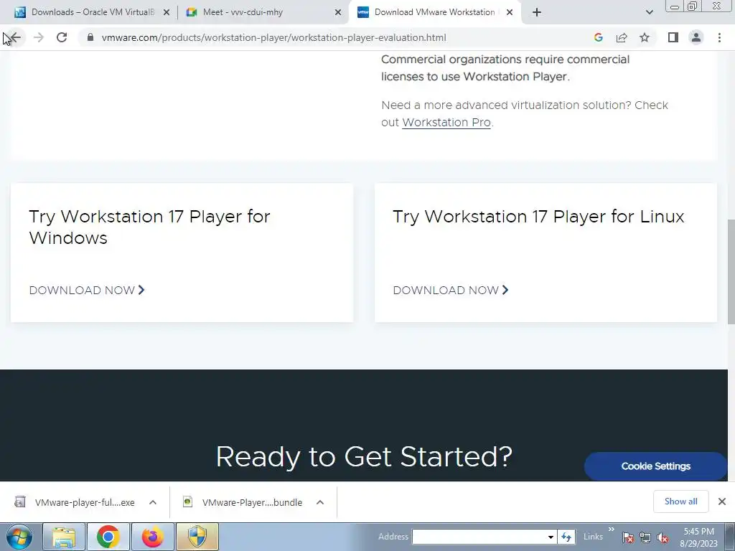Expand the Links toolbar chevron
Screen dimensions: 735x551
(x=612, y=529)
